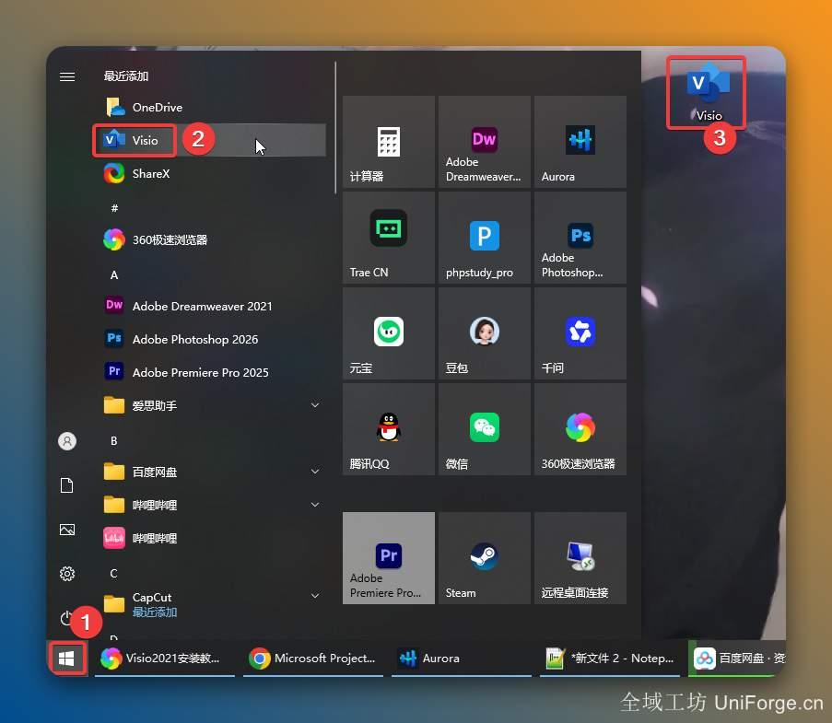
Task: Open Documents from Start sidebar
Action: tap(67, 484)
